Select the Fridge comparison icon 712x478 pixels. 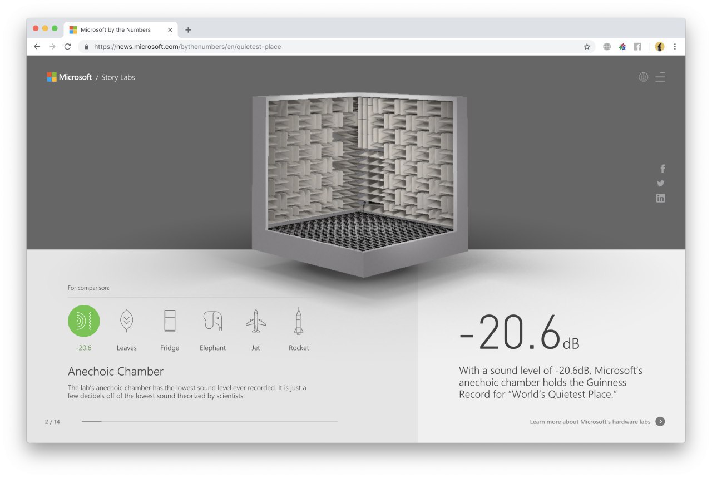[x=170, y=321]
